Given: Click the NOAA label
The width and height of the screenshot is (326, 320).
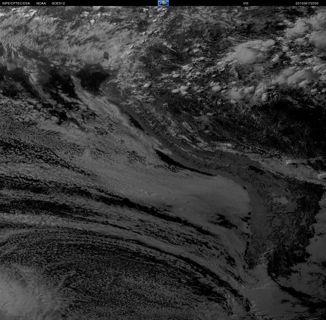Looking at the screenshot, I should (x=41, y=3).
